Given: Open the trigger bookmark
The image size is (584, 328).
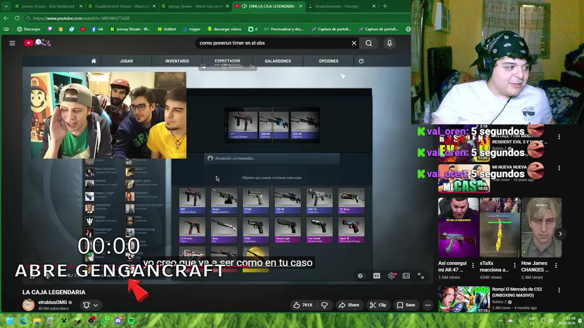Looking at the screenshot, I should pyautogui.click(x=192, y=29).
